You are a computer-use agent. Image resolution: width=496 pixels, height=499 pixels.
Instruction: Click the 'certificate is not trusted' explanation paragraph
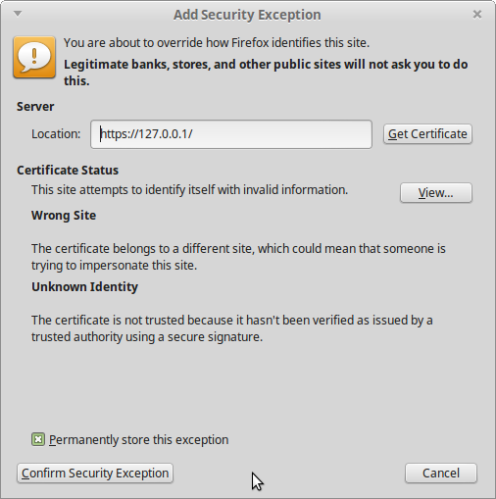click(232, 328)
